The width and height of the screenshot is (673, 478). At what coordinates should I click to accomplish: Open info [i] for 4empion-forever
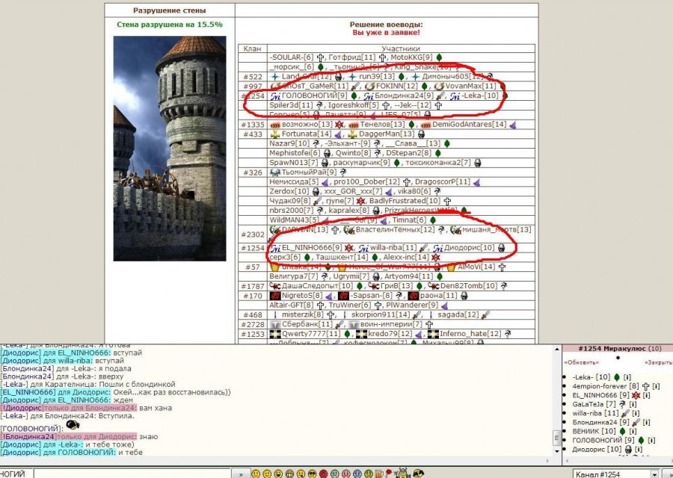[656, 386]
